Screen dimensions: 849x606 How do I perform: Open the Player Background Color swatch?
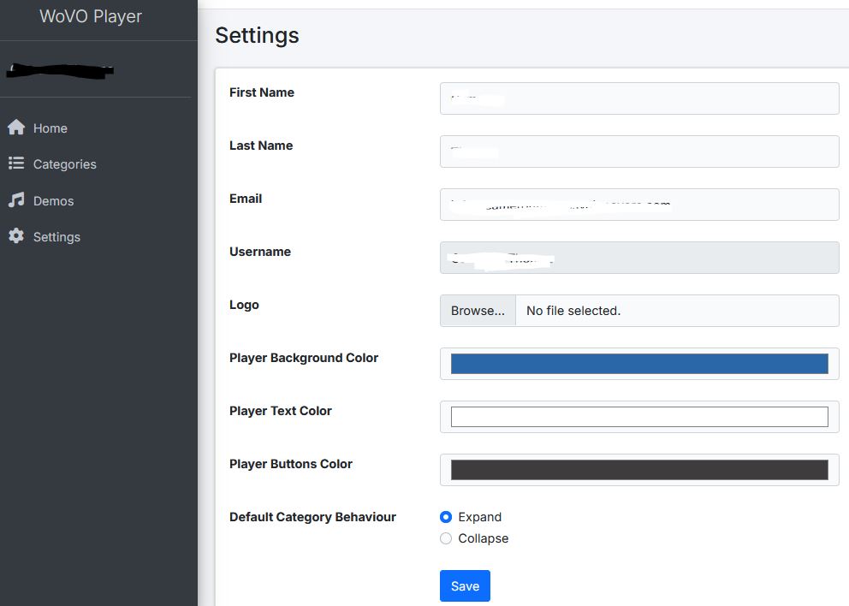click(638, 364)
